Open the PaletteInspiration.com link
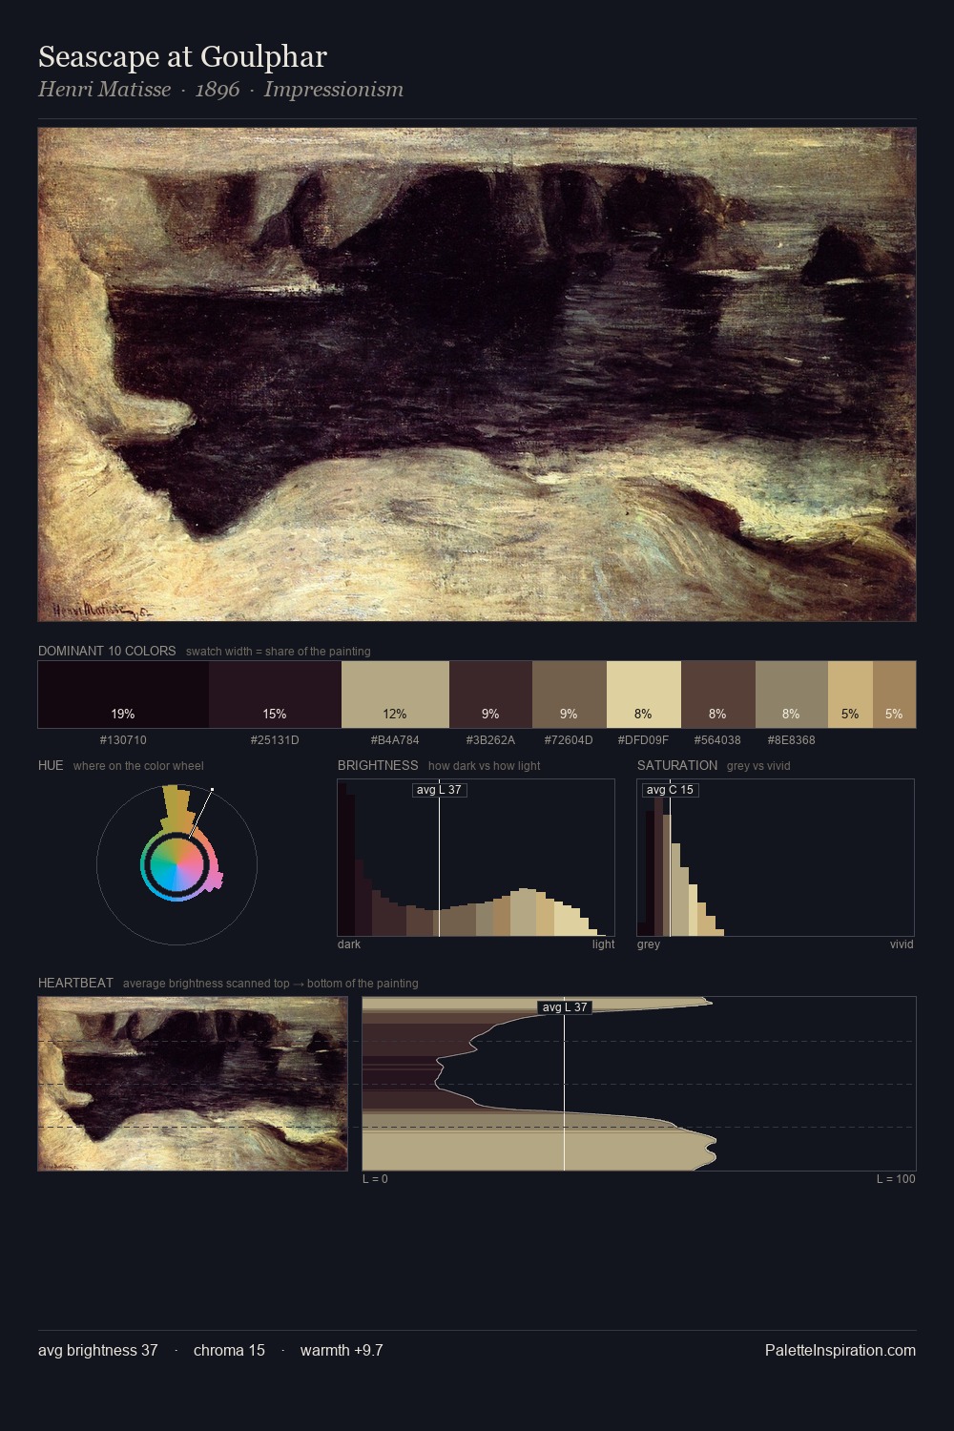Viewport: 954px width, 1431px height. pyautogui.click(x=840, y=1350)
